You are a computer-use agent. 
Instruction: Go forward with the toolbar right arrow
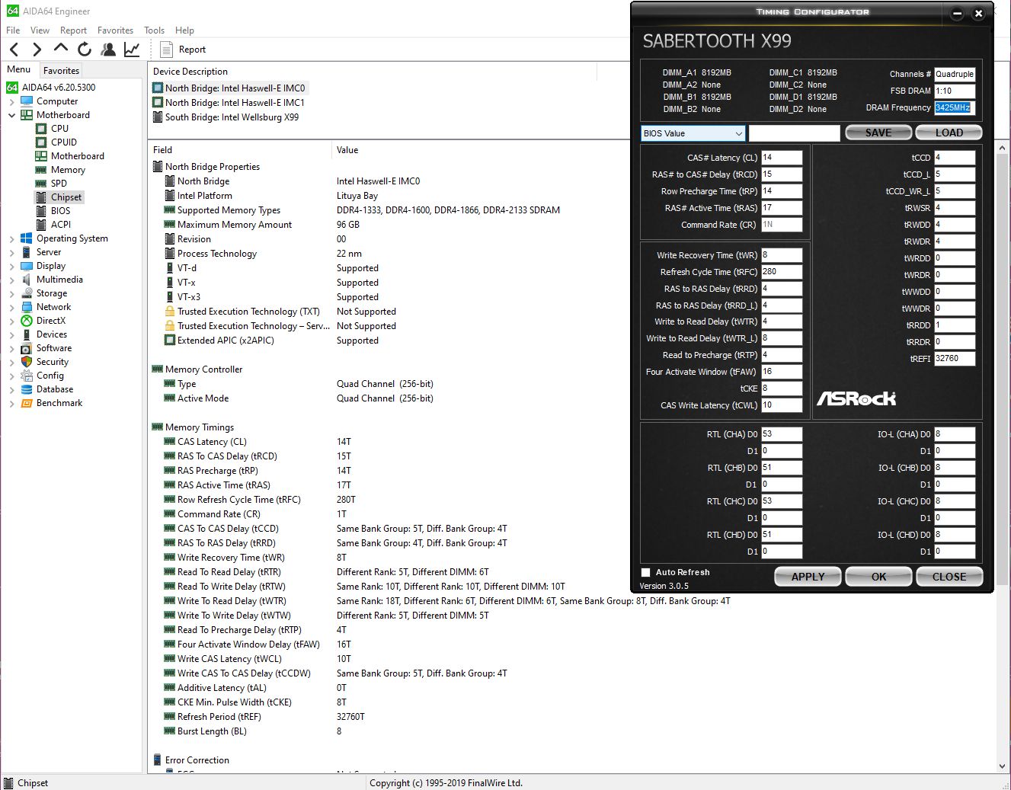pos(37,50)
